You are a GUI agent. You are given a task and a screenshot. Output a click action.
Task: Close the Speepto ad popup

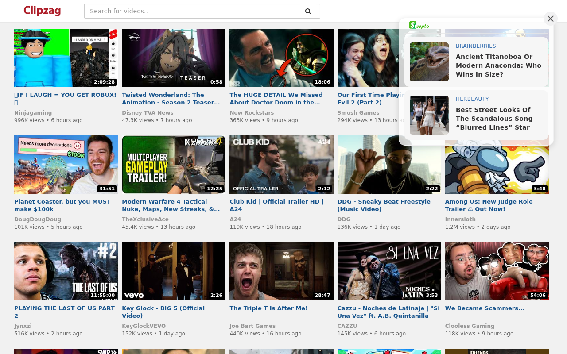(x=551, y=19)
